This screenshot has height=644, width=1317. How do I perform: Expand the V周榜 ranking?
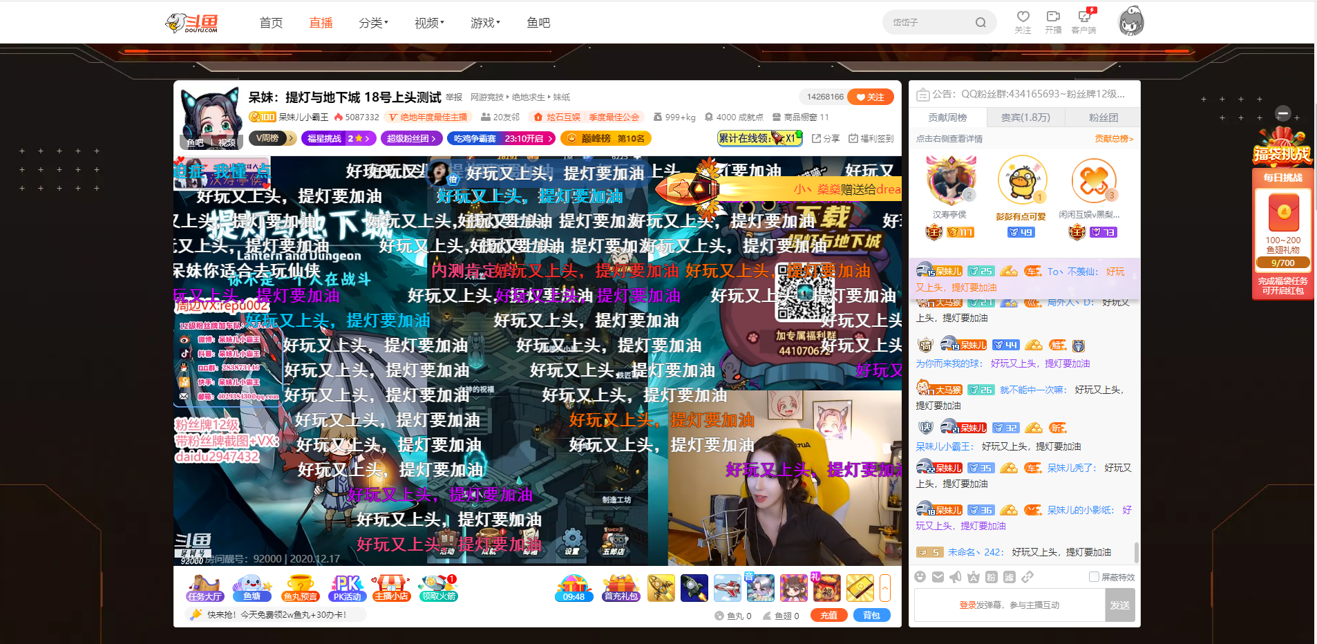[x=272, y=138]
